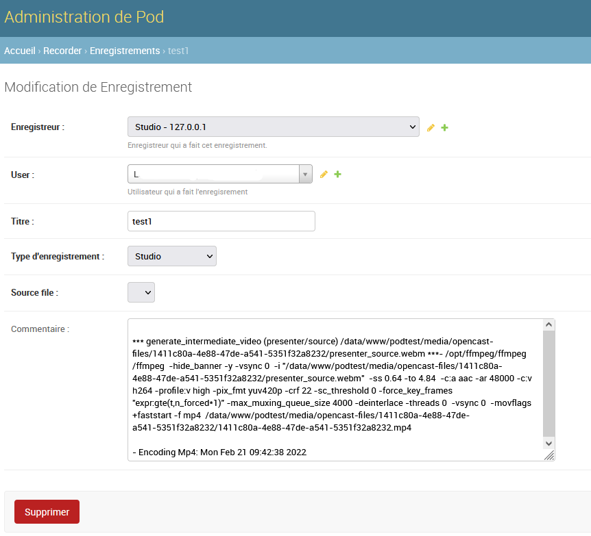Viewport: 591px width, 536px height.
Task: Click the pencil icon beside the User field
Action: [324, 175]
